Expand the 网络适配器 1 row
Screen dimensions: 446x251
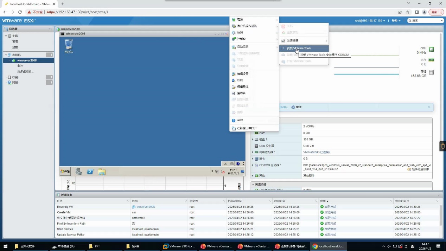coord(253,152)
